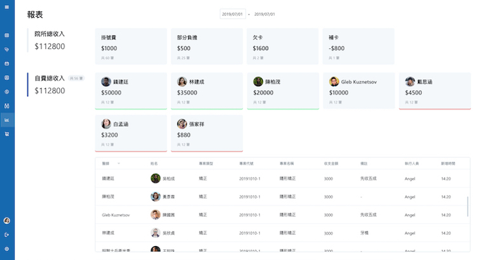Select the 掛號費 $1000 card

(x=130, y=46)
